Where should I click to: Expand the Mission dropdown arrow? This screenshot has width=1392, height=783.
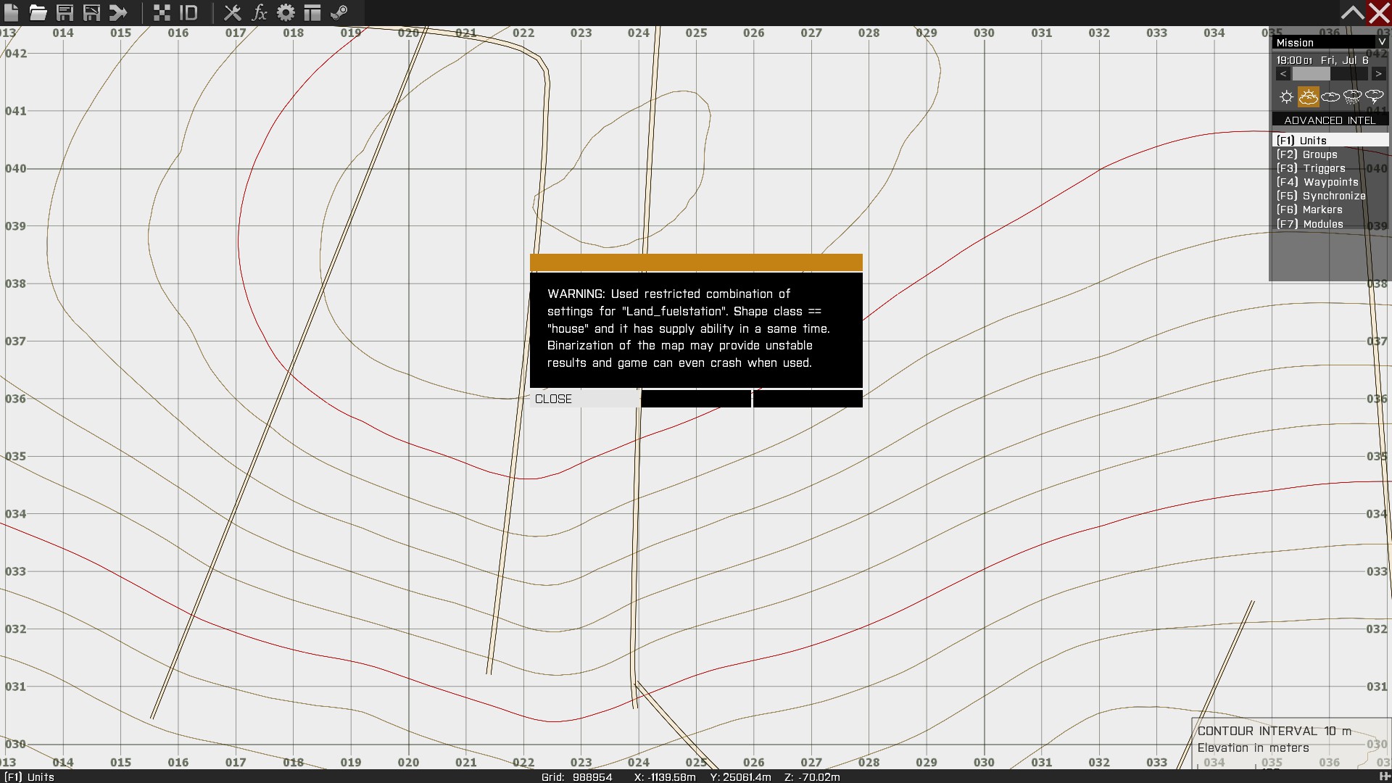point(1381,42)
